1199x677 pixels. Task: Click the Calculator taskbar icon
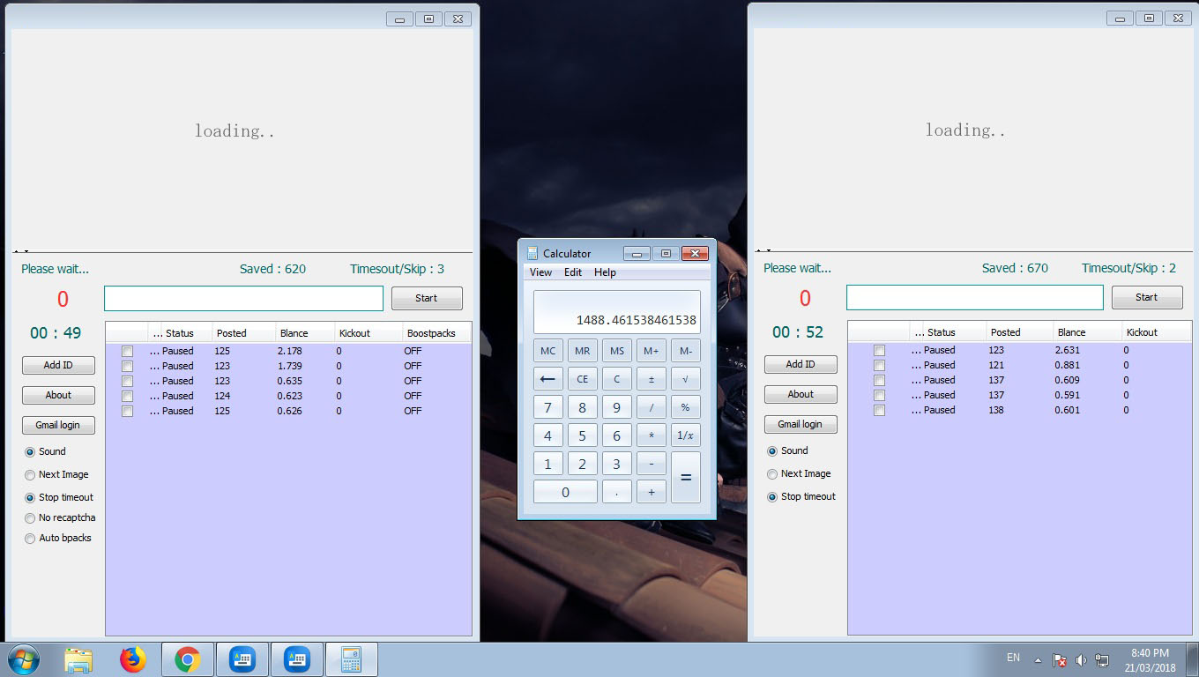(x=352, y=659)
